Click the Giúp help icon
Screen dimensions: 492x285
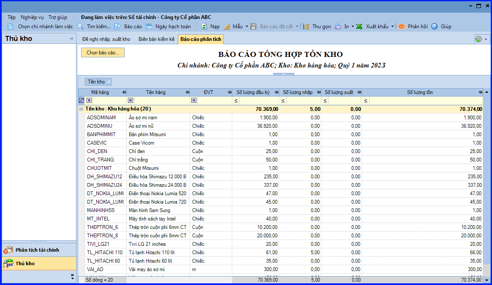coord(434,27)
